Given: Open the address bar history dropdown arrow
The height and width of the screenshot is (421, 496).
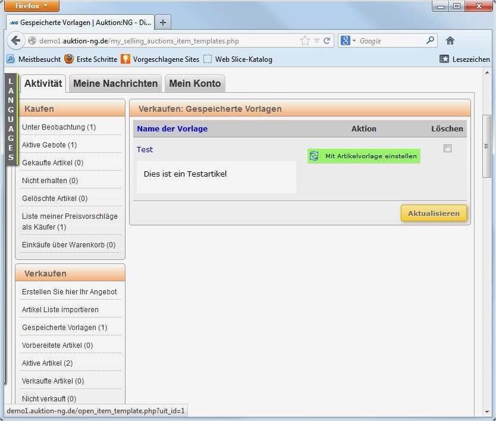Looking at the screenshot, I should [316, 41].
